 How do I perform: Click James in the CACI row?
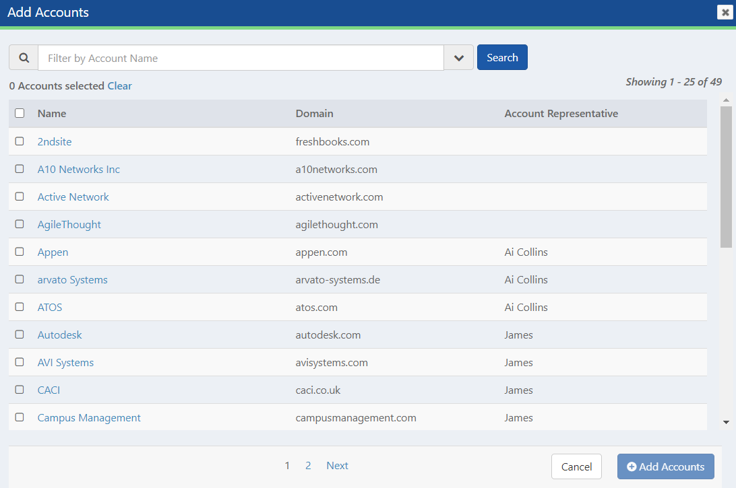[x=518, y=390]
